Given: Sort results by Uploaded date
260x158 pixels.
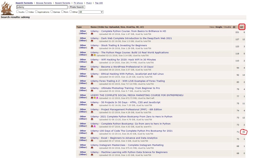Looking at the screenshot, I should 113,27.
